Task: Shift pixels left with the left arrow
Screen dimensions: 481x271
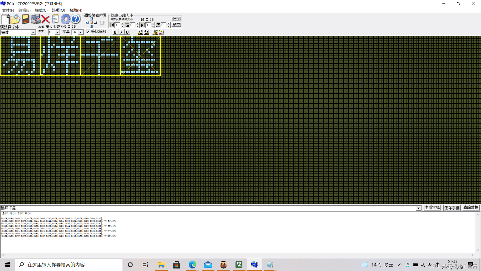Action: (87, 23)
